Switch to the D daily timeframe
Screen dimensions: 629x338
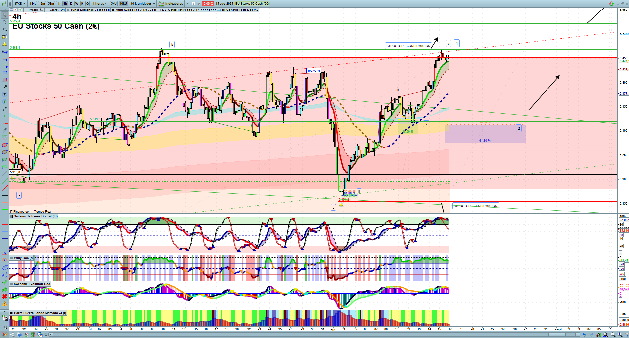(x=71, y=4)
